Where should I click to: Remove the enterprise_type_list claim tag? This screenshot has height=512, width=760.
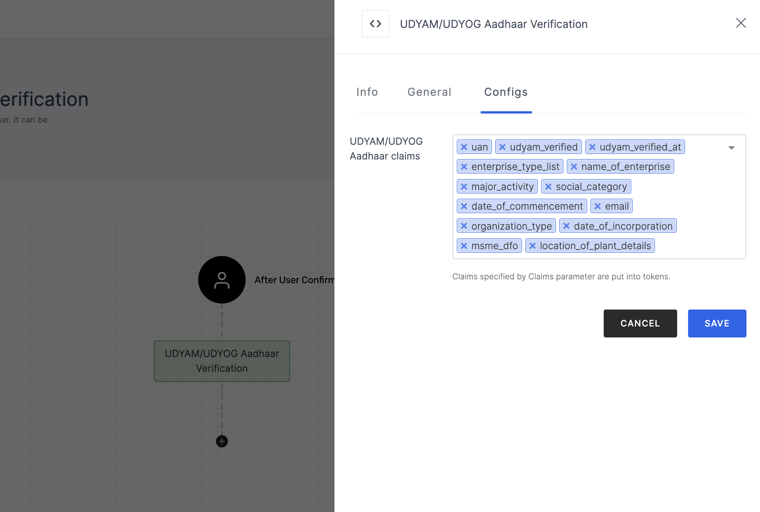click(464, 167)
